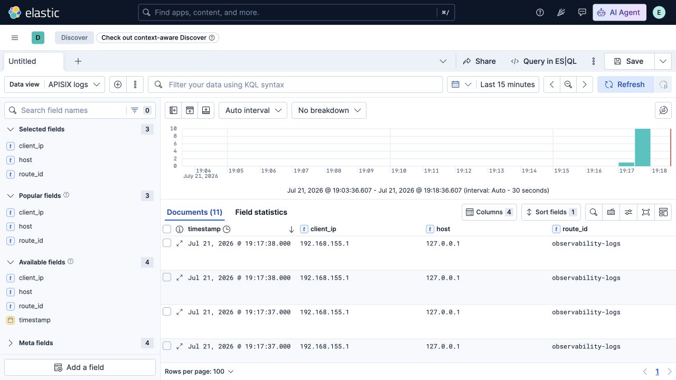Open Check out context-aware Discover

(157, 37)
